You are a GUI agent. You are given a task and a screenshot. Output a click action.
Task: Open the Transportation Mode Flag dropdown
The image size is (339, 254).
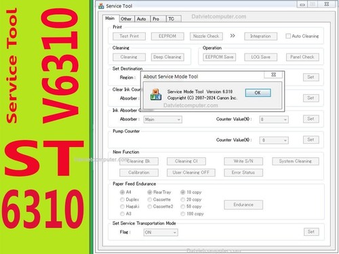161,232
